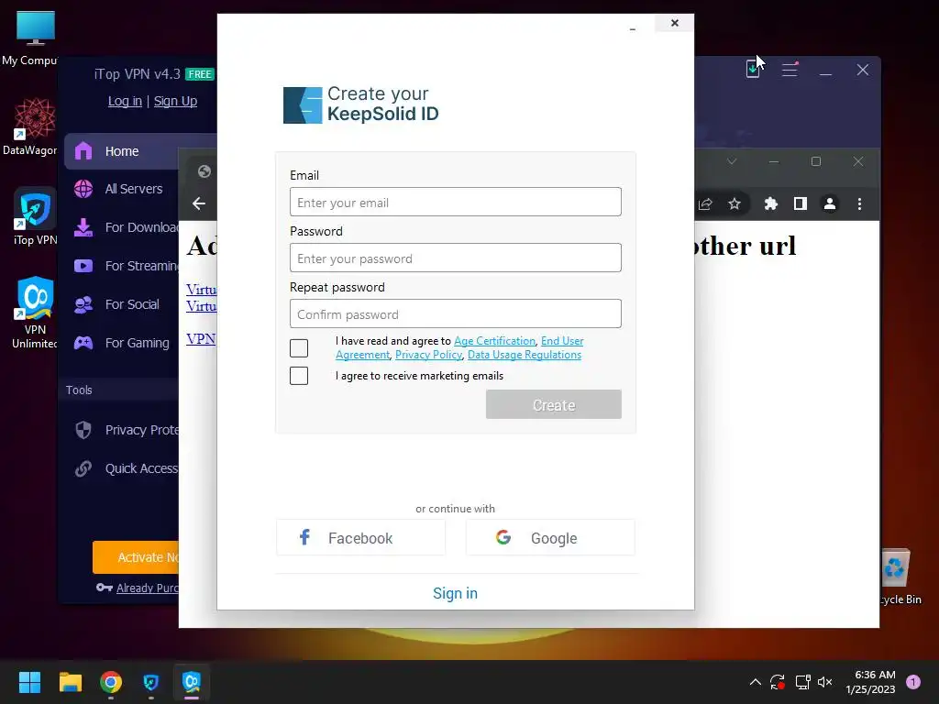Click Activate Now button in iTop VPN
This screenshot has width=939, height=704.
click(x=137, y=557)
